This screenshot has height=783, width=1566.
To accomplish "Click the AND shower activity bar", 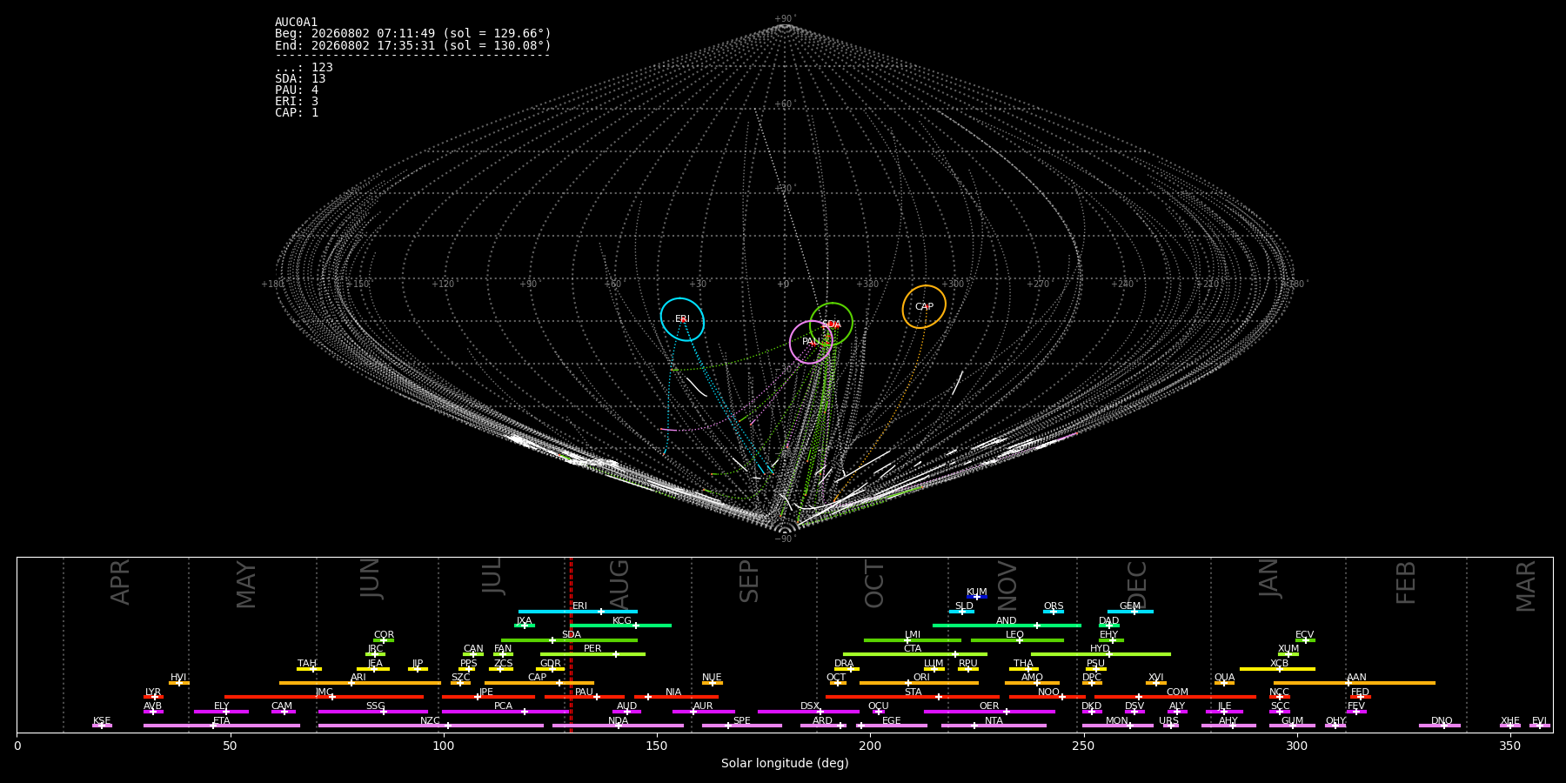I will [x=1007, y=626].
